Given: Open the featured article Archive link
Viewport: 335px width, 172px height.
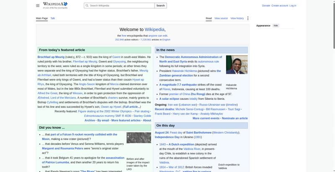Looking at the screenshot, I should [90, 120].
